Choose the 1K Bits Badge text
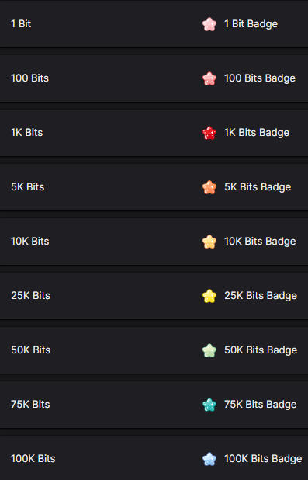308x480 pixels. pyautogui.click(x=257, y=133)
